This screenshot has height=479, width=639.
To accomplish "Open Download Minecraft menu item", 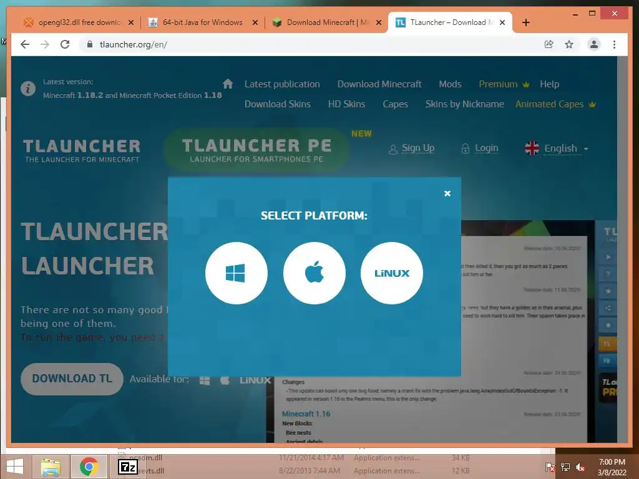I will point(379,84).
